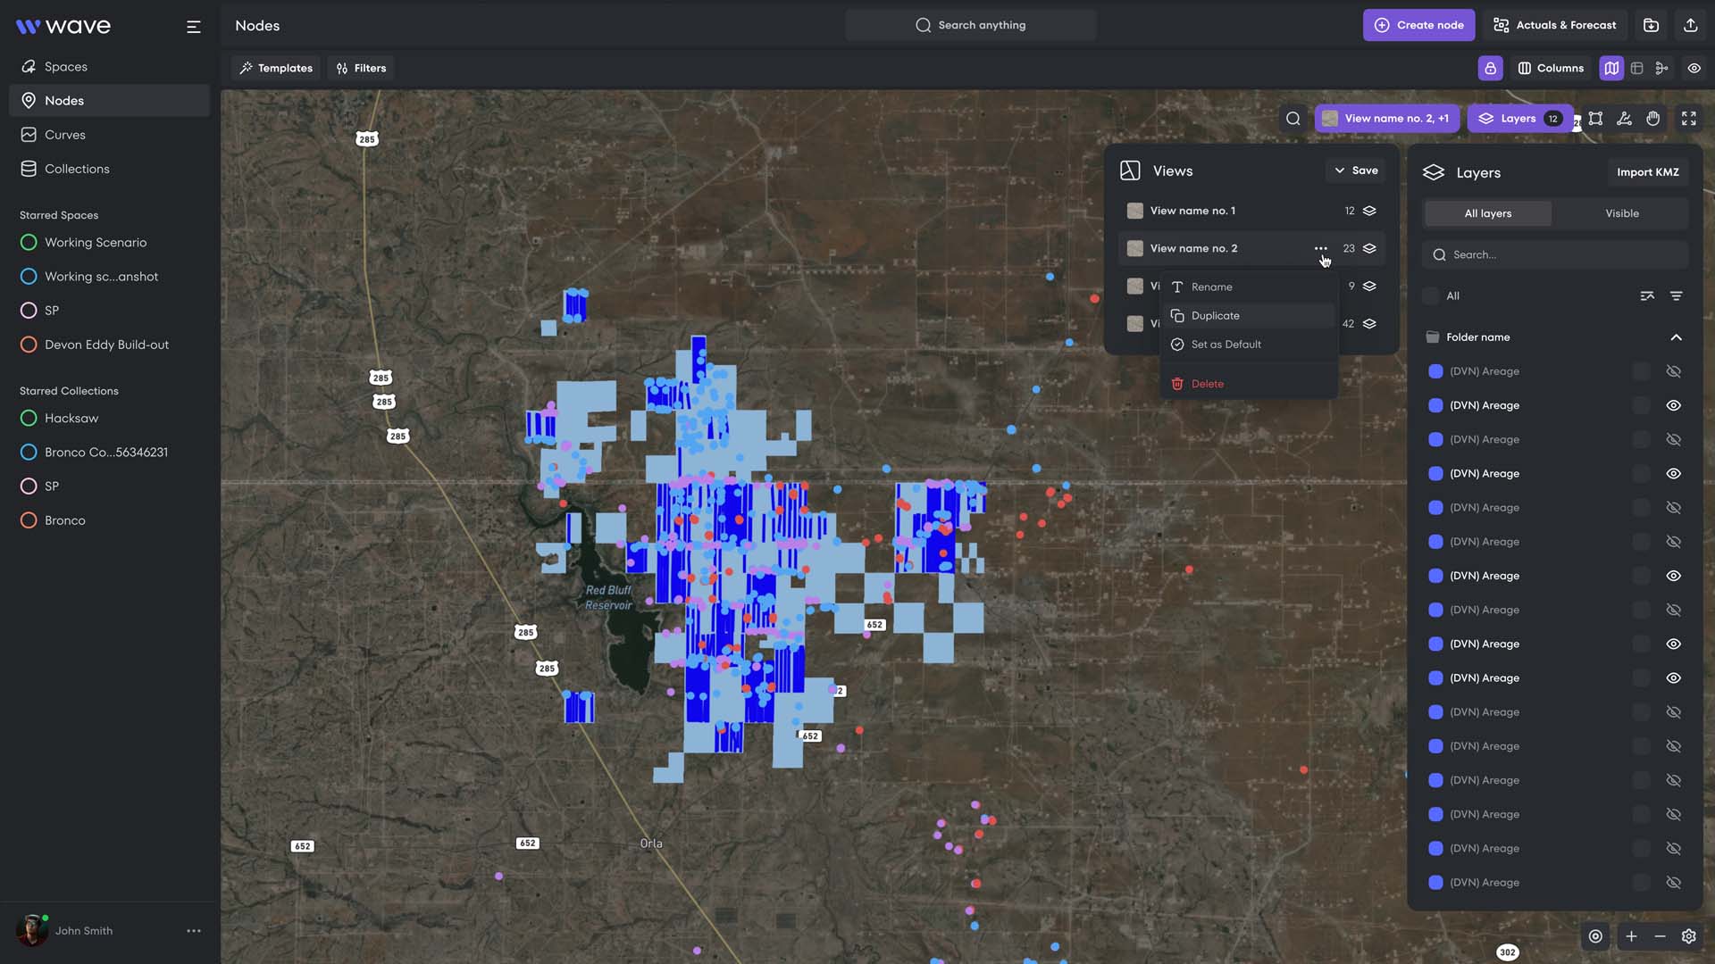Switch to the map view icon

pos(1611,68)
